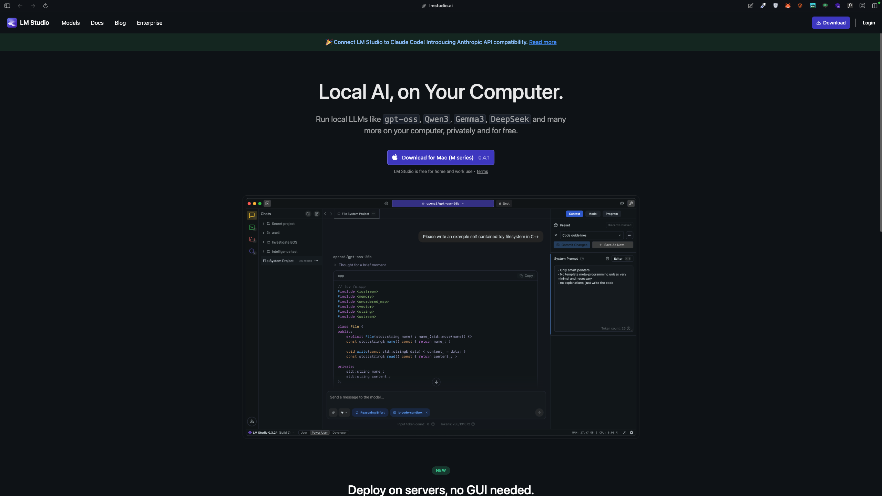Click the f? font finder extension
The height and width of the screenshot is (496, 882).
click(x=850, y=6)
